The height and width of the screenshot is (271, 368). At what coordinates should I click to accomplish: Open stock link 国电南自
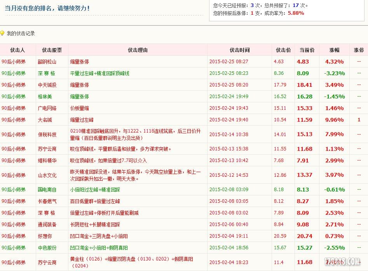[x=47, y=190]
